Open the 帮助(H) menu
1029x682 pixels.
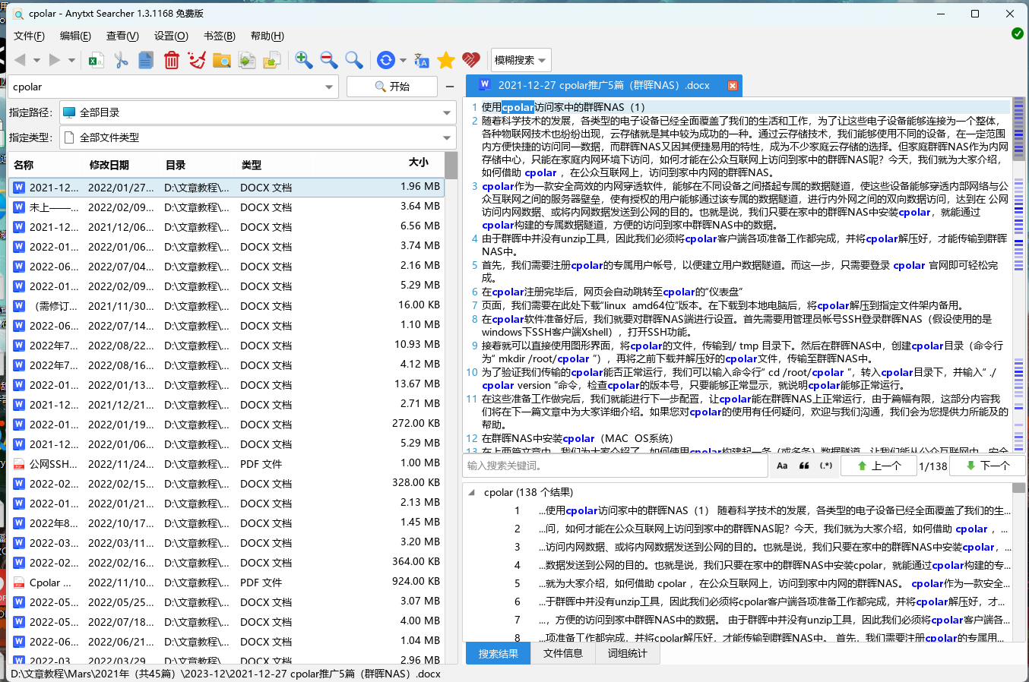(268, 36)
